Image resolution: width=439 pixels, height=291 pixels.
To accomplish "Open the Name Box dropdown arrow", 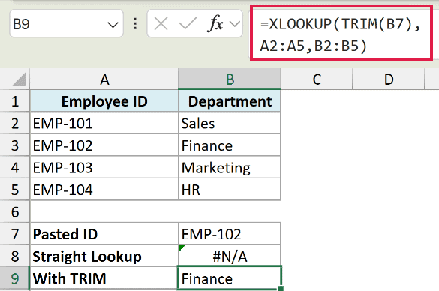I will coord(113,25).
